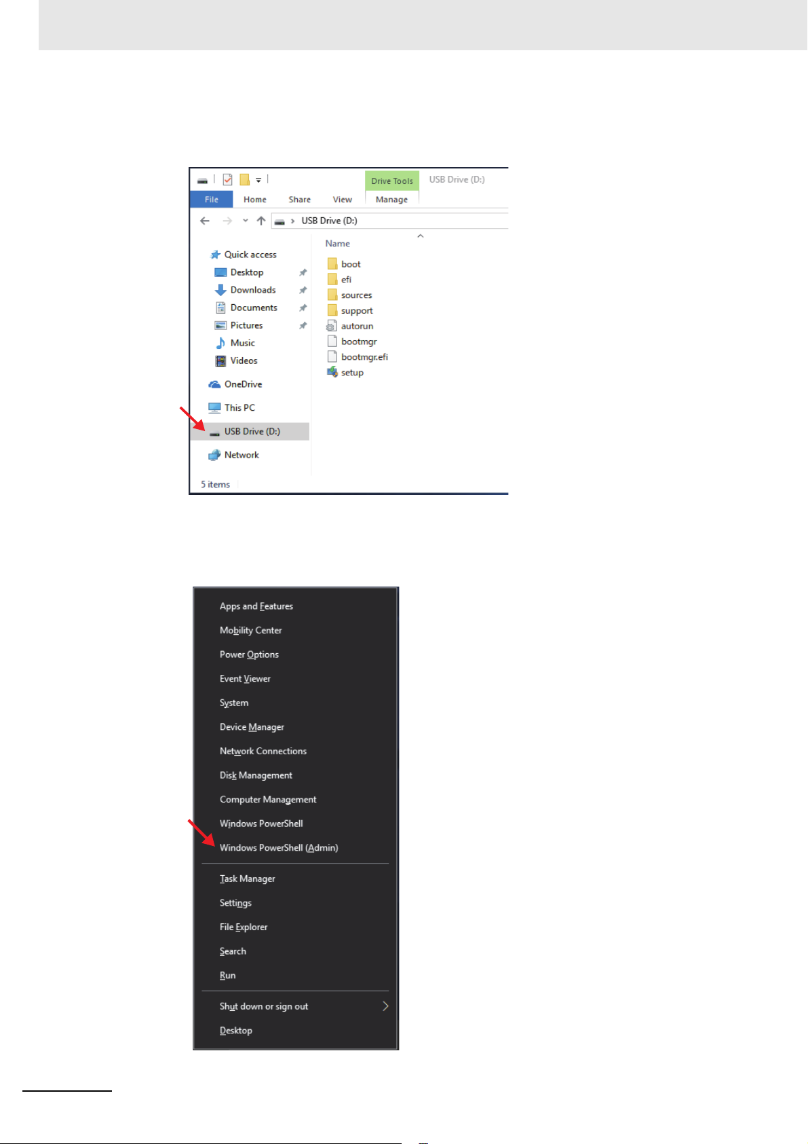Click the Downloads icon in Quick access
Screen dimensions: 808x1144
pyautogui.click(x=220, y=290)
